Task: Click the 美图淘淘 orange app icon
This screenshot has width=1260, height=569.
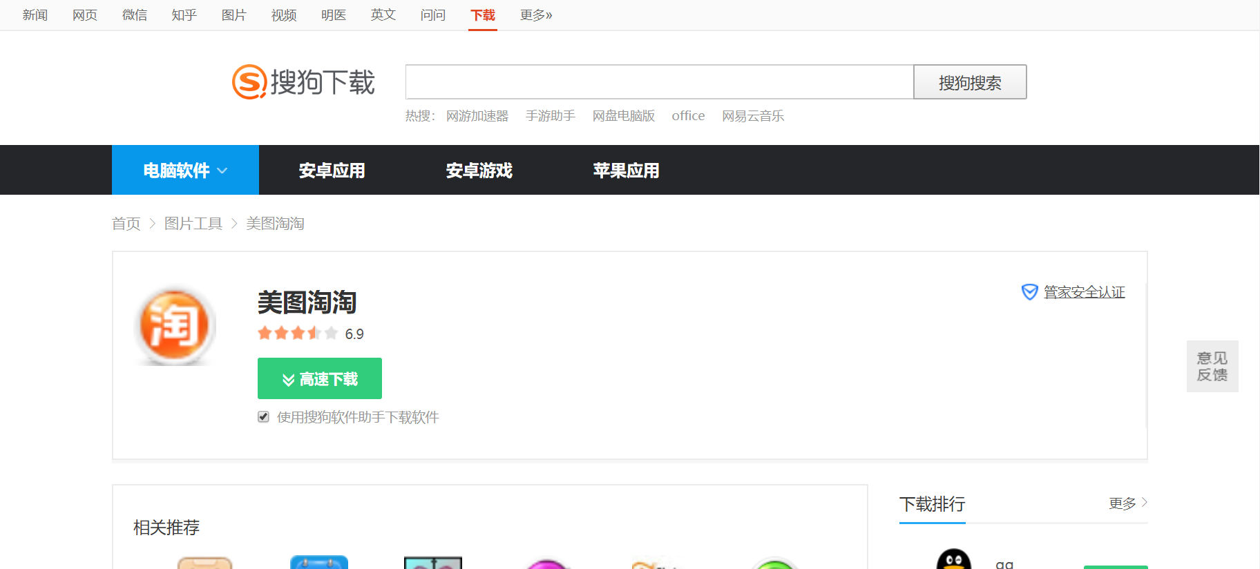Action: point(175,325)
